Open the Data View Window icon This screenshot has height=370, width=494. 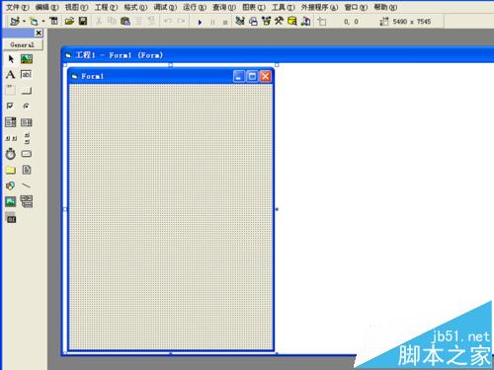pyautogui.click(x=292, y=22)
